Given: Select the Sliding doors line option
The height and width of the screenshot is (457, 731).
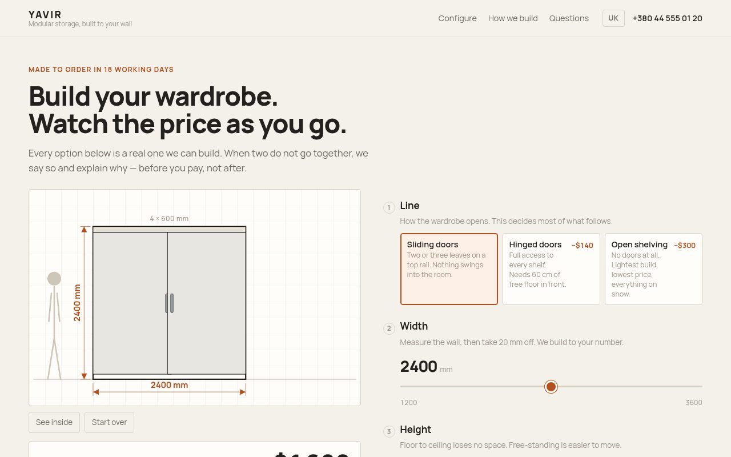Looking at the screenshot, I should (449, 269).
